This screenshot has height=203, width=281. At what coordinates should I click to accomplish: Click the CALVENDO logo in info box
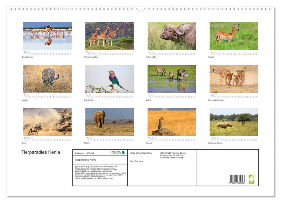(117, 152)
